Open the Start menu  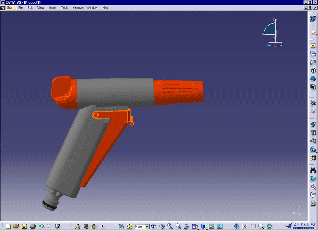pos(10,8)
